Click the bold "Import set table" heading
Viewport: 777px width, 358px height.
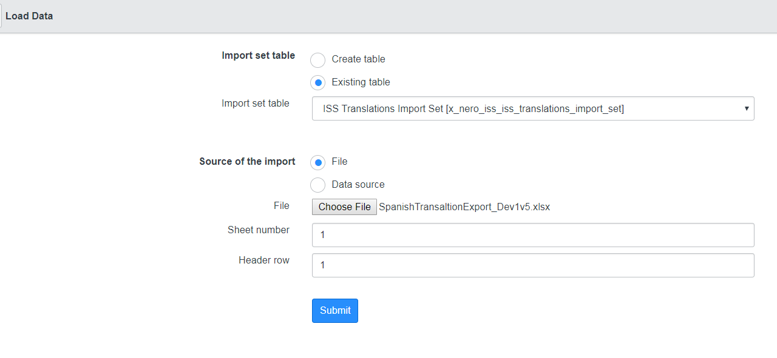[x=258, y=56]
